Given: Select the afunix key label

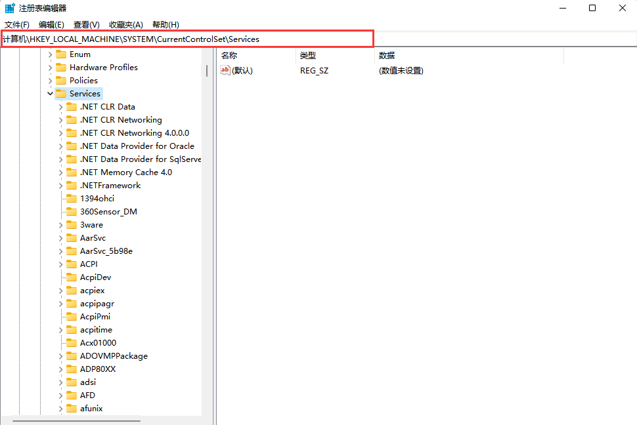Looking at the screenshot, I should [x=91, y=409].
